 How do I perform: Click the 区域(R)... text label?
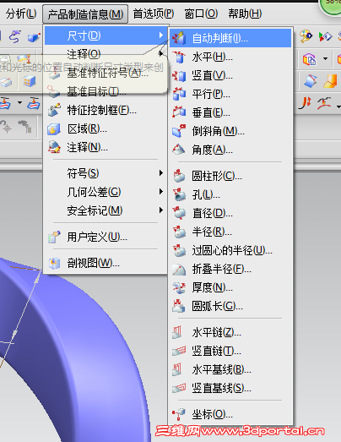87,129
